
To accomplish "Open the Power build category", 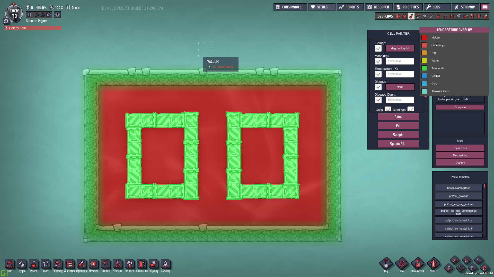I will click(33, 264).
